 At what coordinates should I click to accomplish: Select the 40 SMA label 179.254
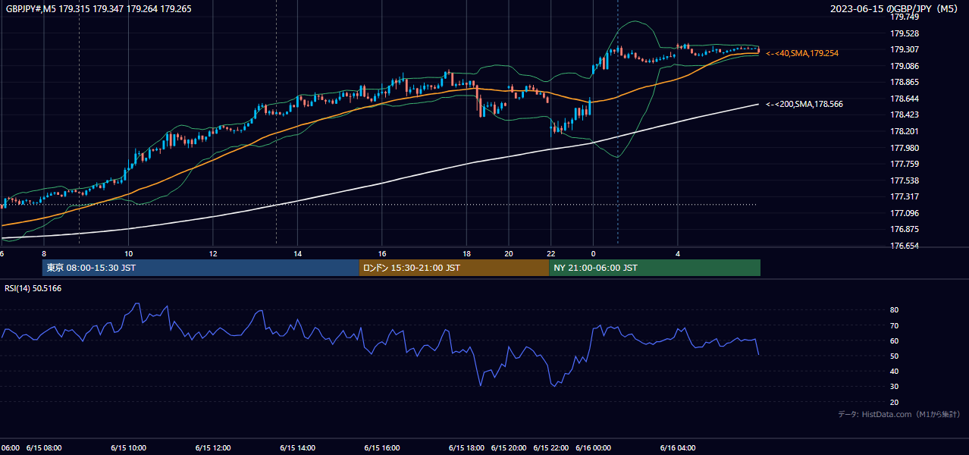pyautogui.click(x=802, y=53)
